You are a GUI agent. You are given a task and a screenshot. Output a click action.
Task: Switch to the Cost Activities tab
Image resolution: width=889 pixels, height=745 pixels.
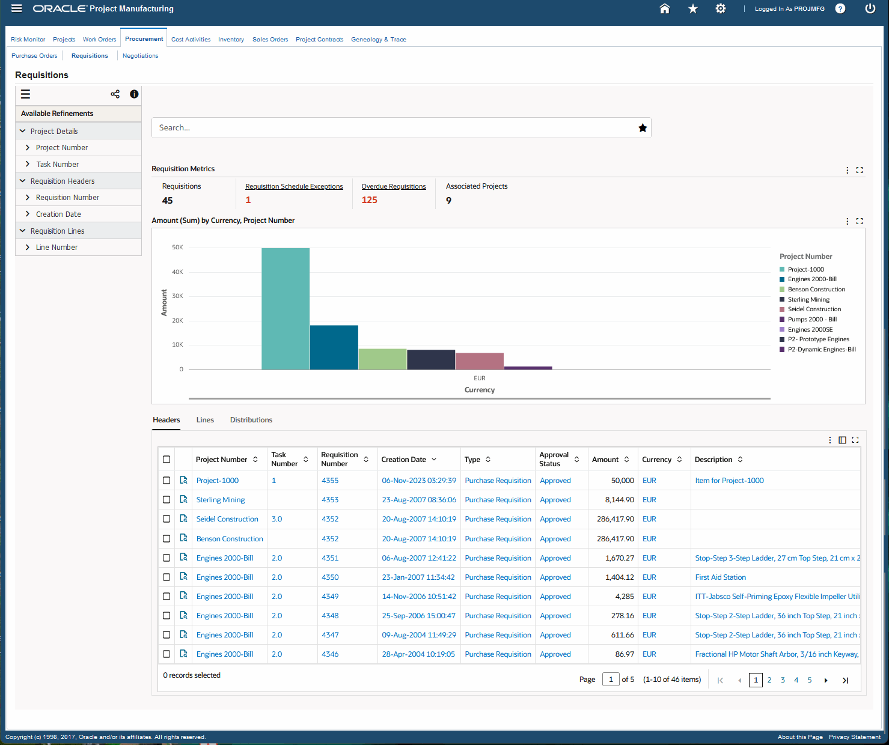(191, 40)
